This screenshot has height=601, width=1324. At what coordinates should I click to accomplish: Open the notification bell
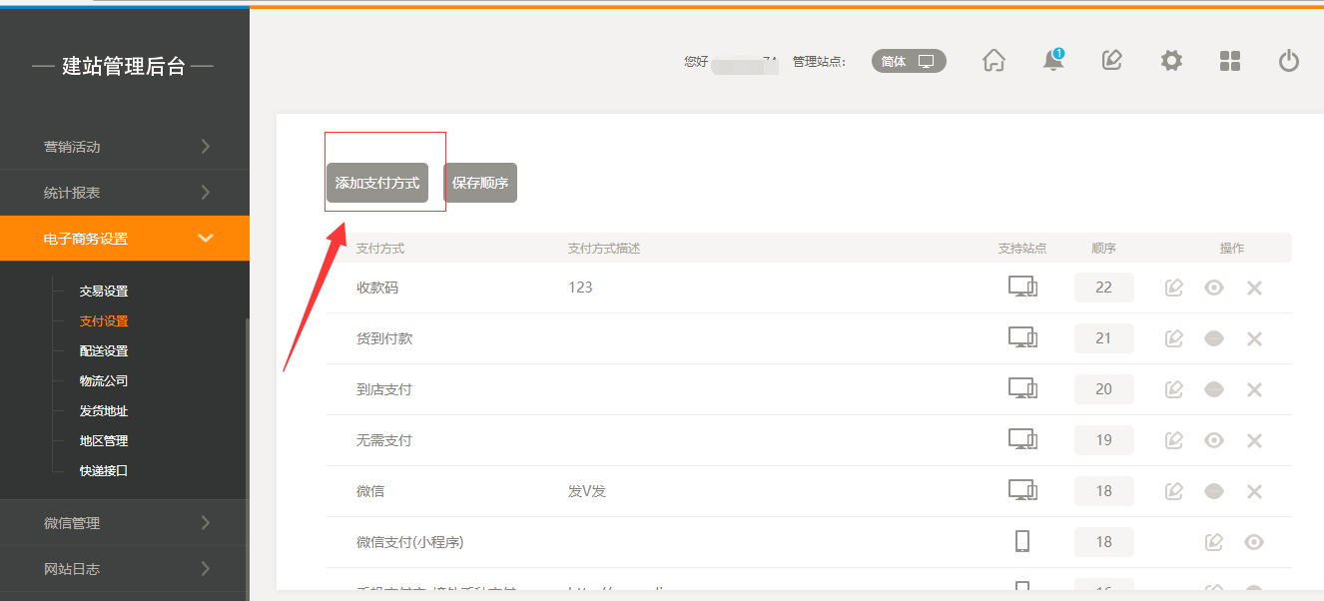coord(1052,61)
